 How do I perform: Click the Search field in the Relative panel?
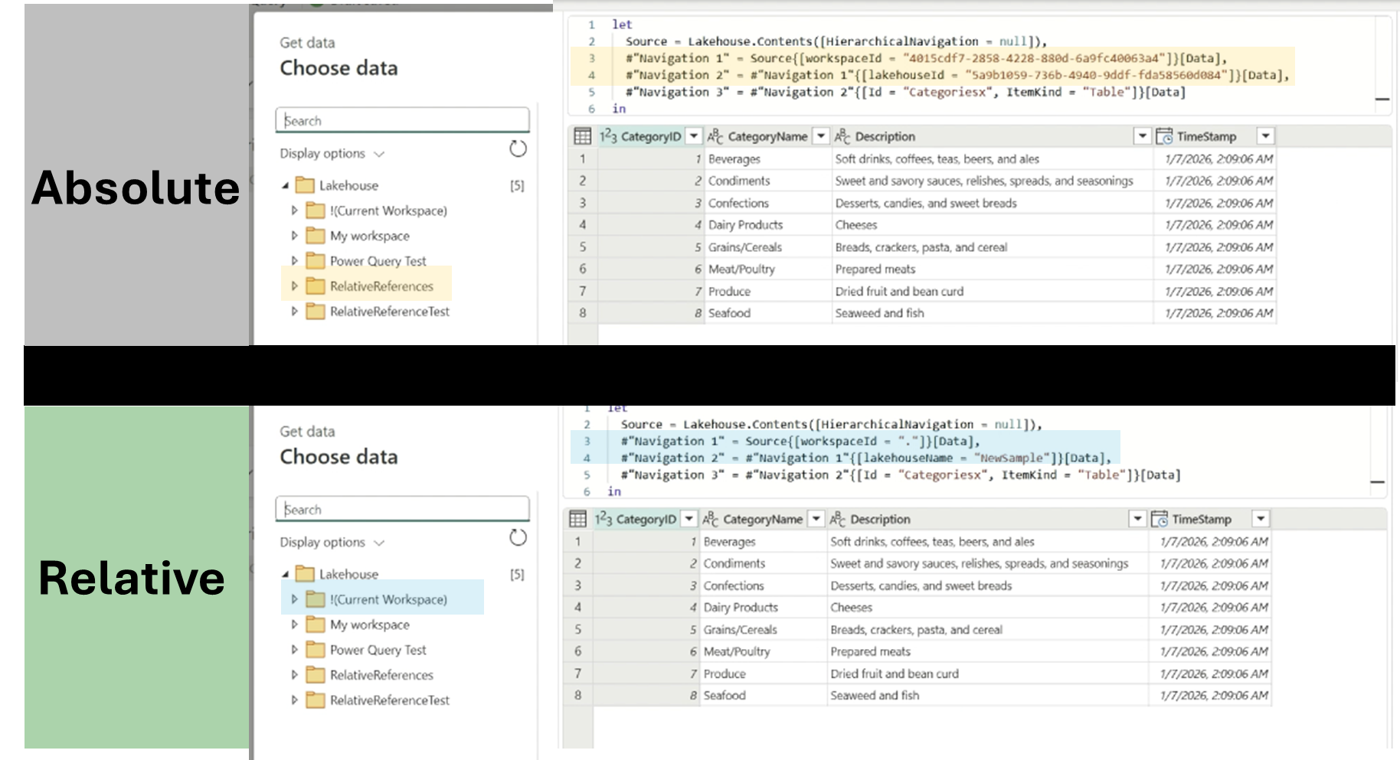tap(402, 509)
